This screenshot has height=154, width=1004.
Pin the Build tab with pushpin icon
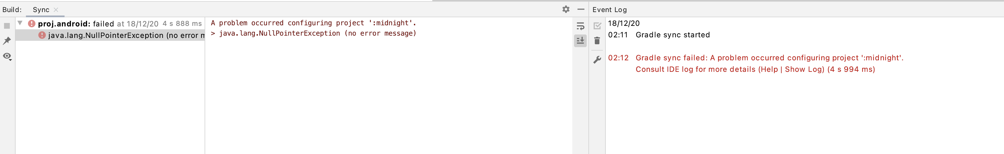pos(7,41)
